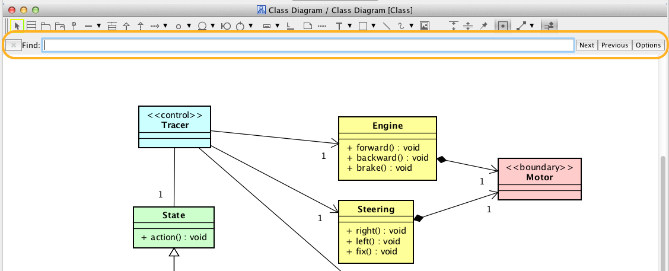Image resolution: width=669 pixels, height=271 pixels.
Task: Click inside the Find text field
Action: pos(308,45)
